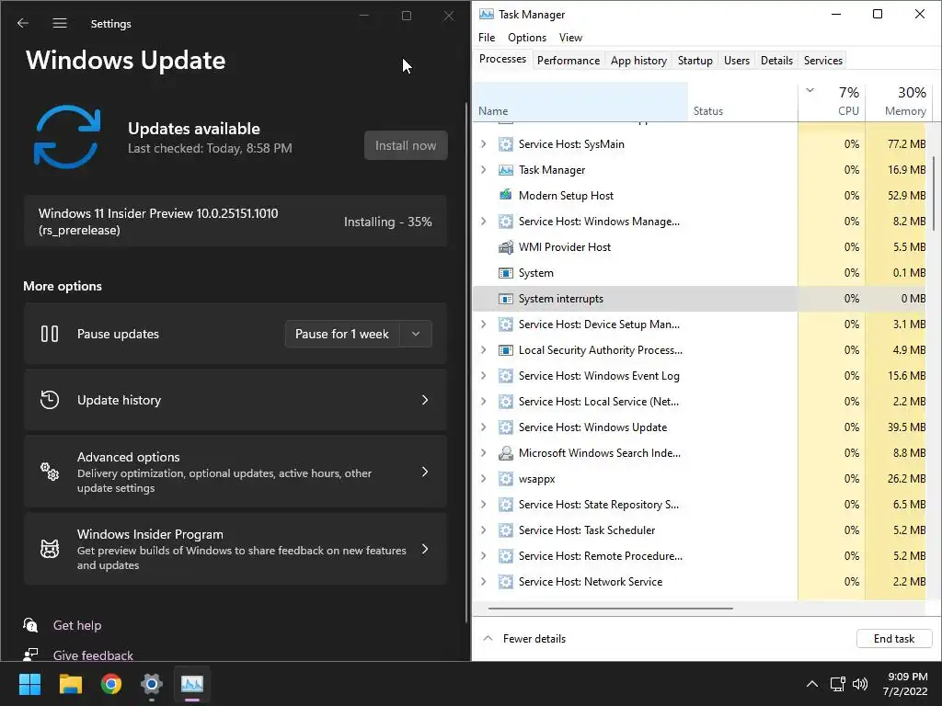
Task: Launch Google Chrome from the taskbar
Action: (x=111, y=684)
